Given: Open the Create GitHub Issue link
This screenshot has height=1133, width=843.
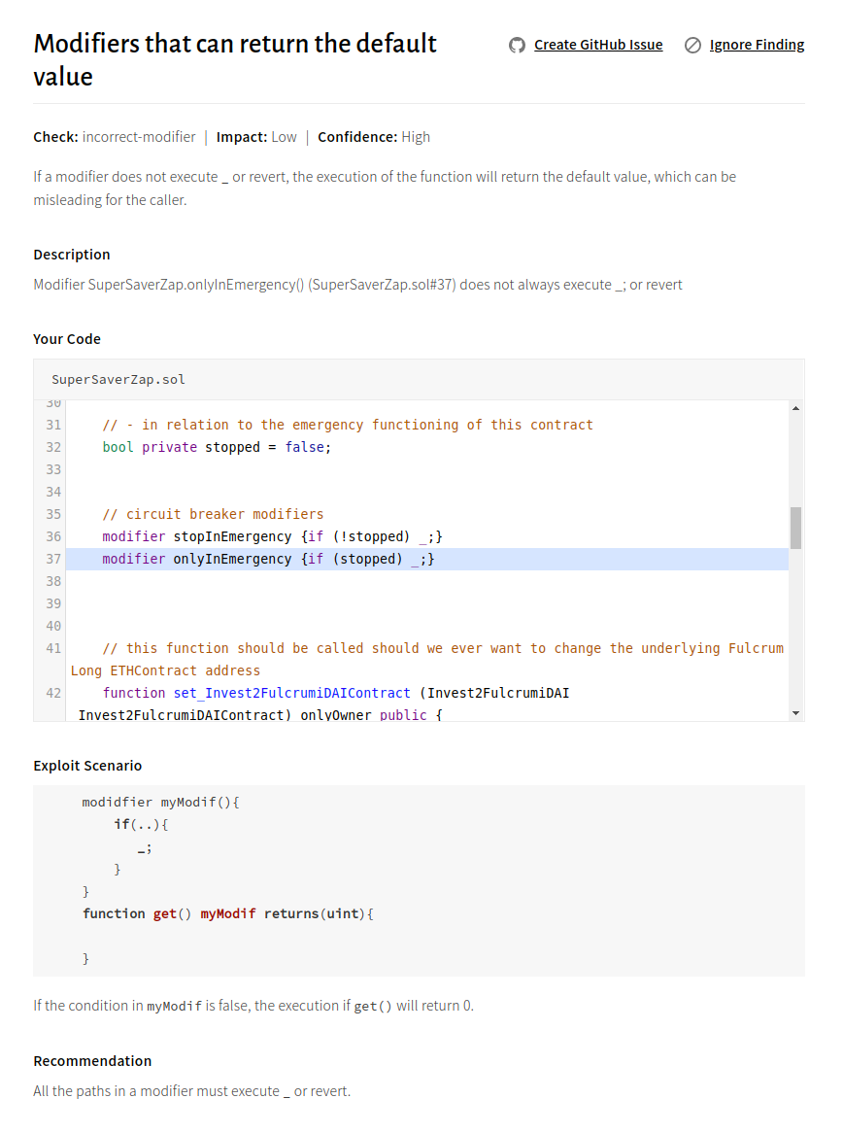Looking at the screenshot, I should coord(598,45).
